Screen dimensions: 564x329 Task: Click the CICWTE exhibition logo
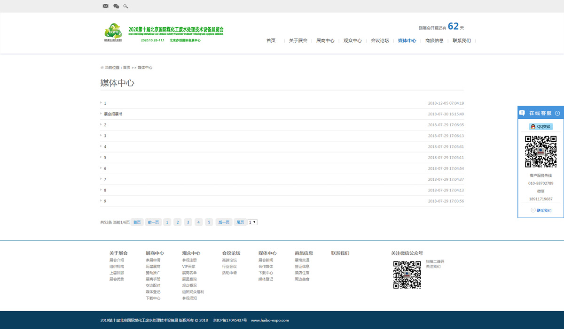point(113,33)
